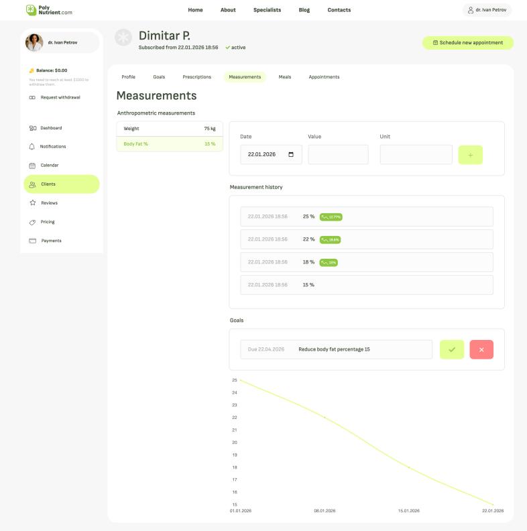The image size is (527, 531).
Task: Select the Body Fat % measurement row
Action: (170, 144)
